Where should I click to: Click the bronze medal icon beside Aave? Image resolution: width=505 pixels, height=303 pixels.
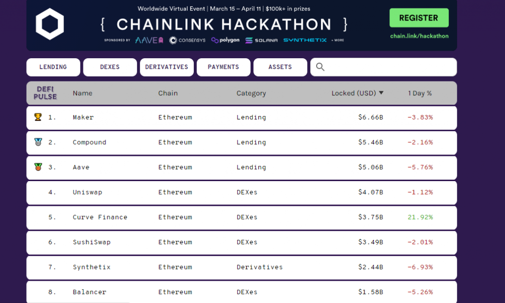(37, 167)
